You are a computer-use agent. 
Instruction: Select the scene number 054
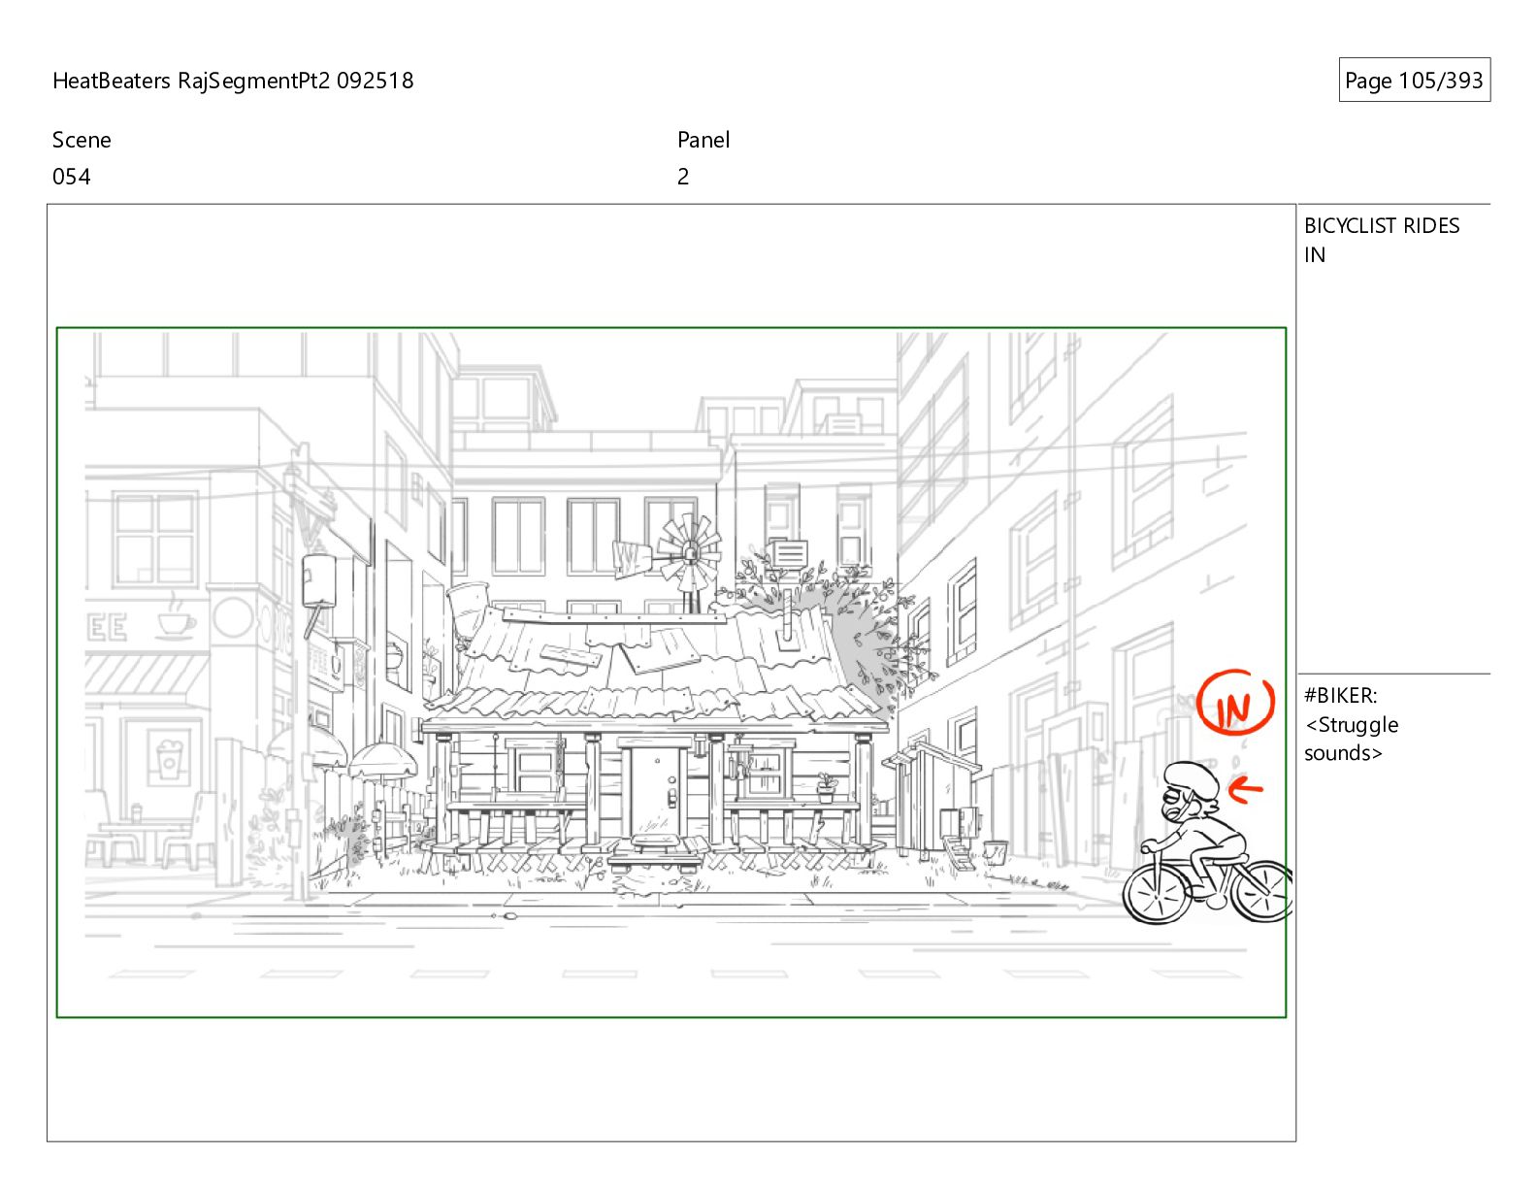pos(72,177)
